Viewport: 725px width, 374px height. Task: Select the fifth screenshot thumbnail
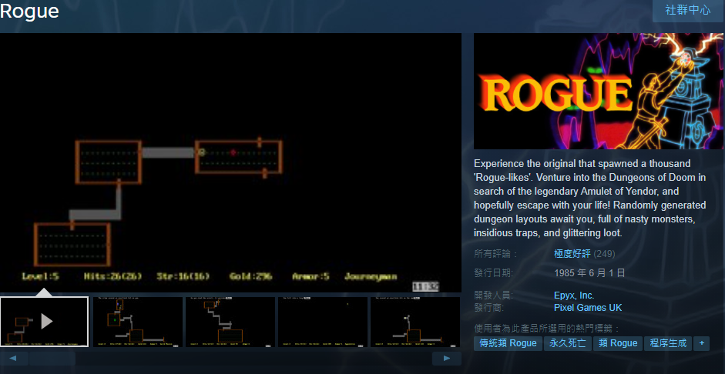[415, 322]
